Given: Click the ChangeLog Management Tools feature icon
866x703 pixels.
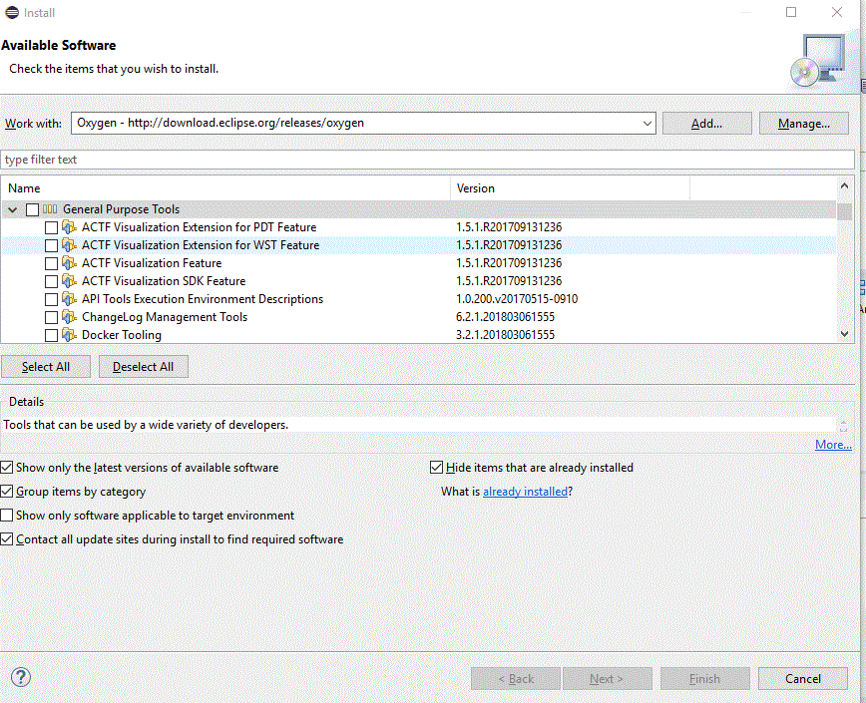Looking at the screenshot, I should 69,317.
